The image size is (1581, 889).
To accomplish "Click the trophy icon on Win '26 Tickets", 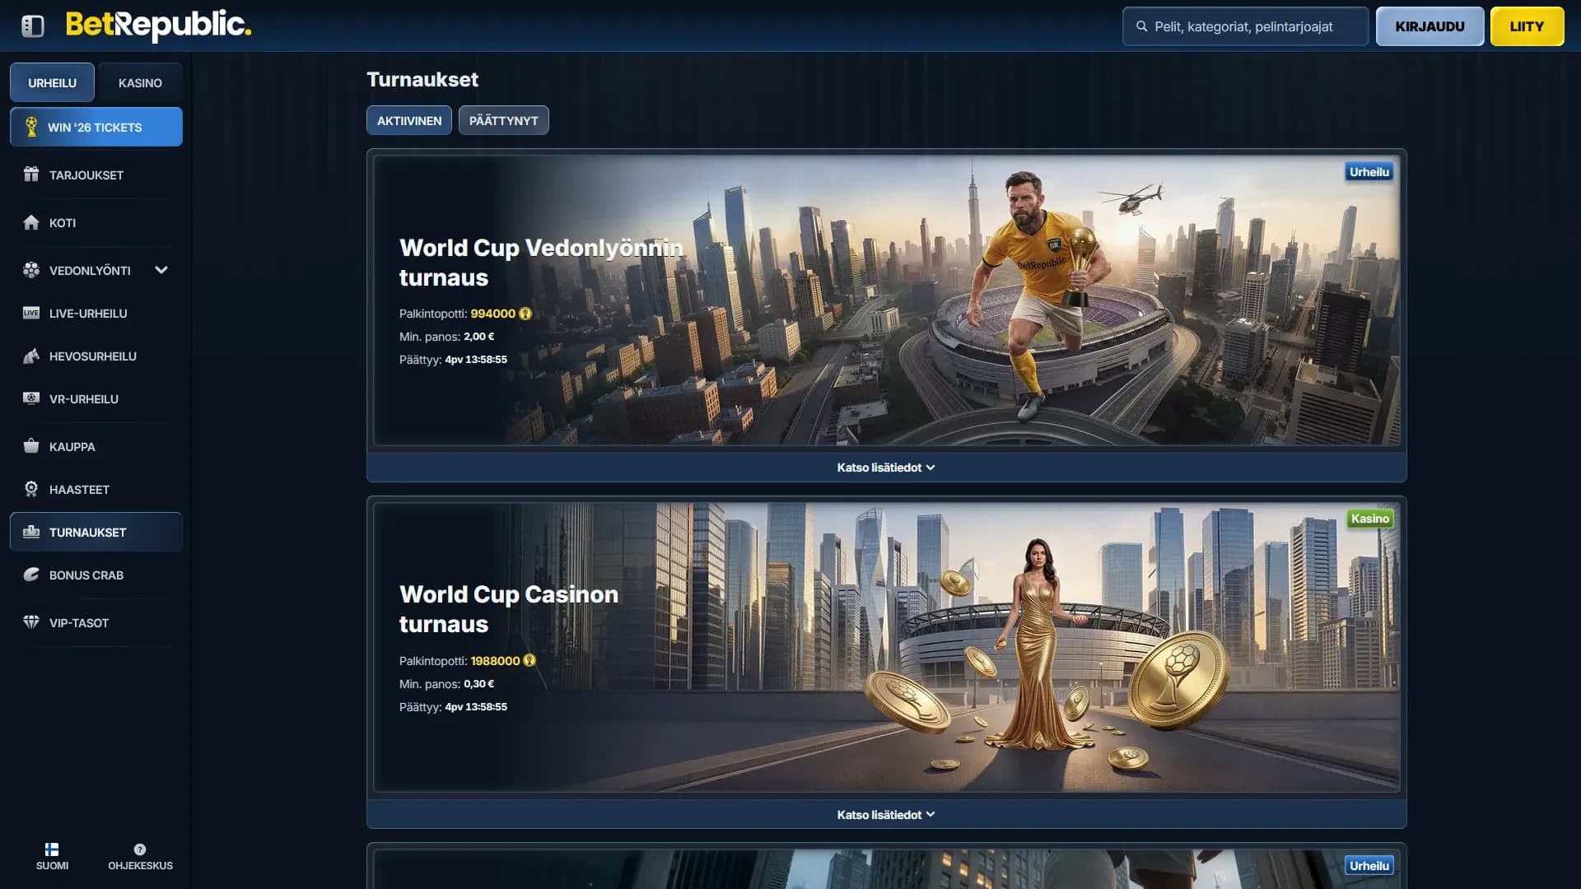I will pyautogui.click(x=31, y=127).
